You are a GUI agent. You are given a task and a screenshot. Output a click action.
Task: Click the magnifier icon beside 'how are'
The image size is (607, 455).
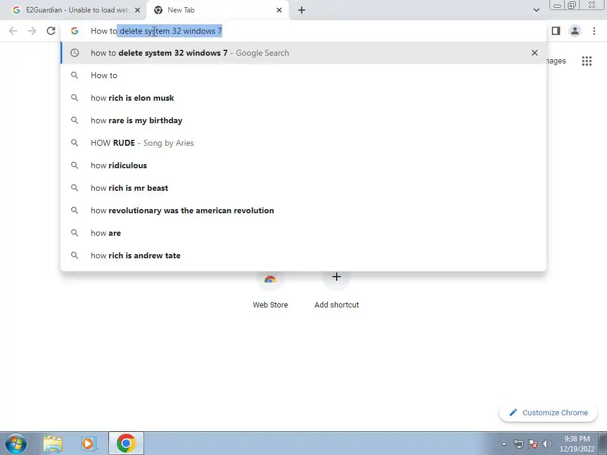click(75, 232)
